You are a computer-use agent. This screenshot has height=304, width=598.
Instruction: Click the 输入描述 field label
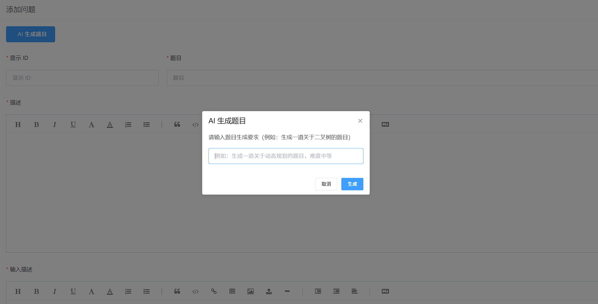click(x=21, y=270)
